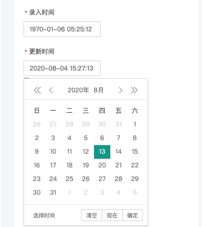Image resolution: width=202 pixels, height=227 pixels.
Task: Go to previous month arrow
Action: pos(51,91)
